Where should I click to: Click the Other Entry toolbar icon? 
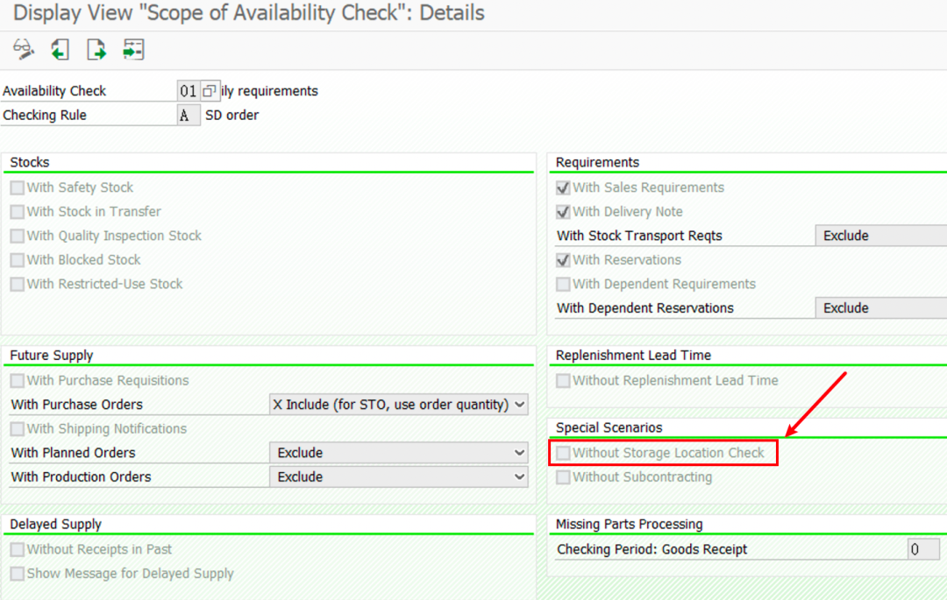click(x=133, y=49)
